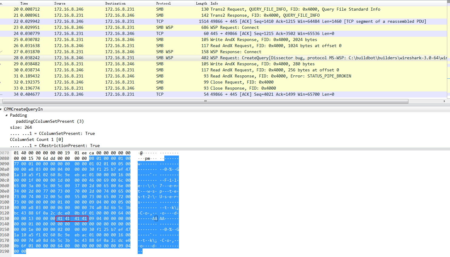Click the '1514' length cell of packet 22

point(204,21)
